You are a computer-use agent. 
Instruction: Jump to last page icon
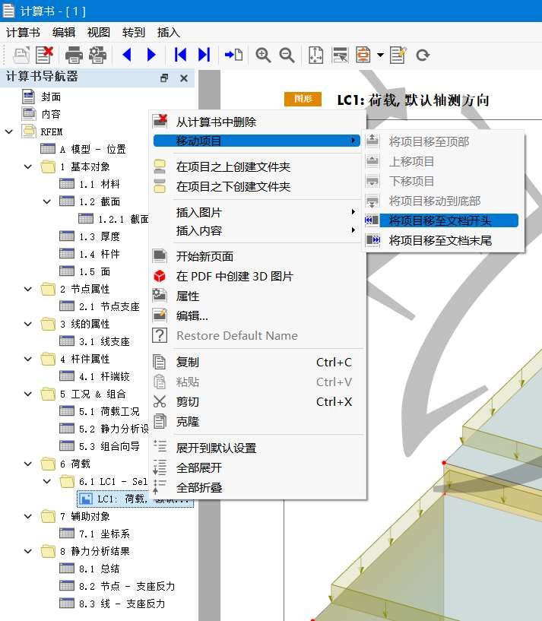click(x=204, y=55)
